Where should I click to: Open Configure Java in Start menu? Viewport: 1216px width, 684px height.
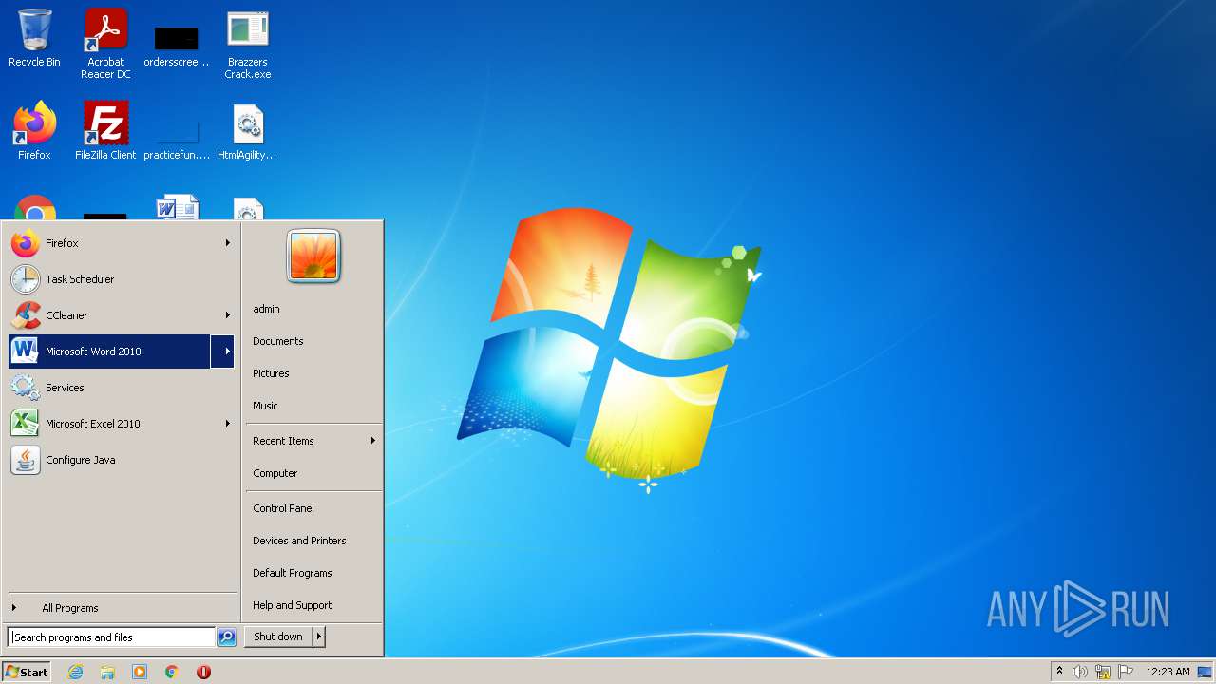pyautogui.click(x=122, y=460)
